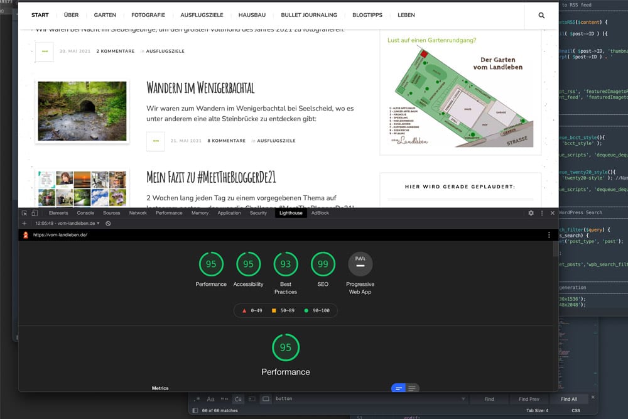This screenshot has width=628, height=419.
Task: Click the Performance score gauge
Action: tap(211, 264)
